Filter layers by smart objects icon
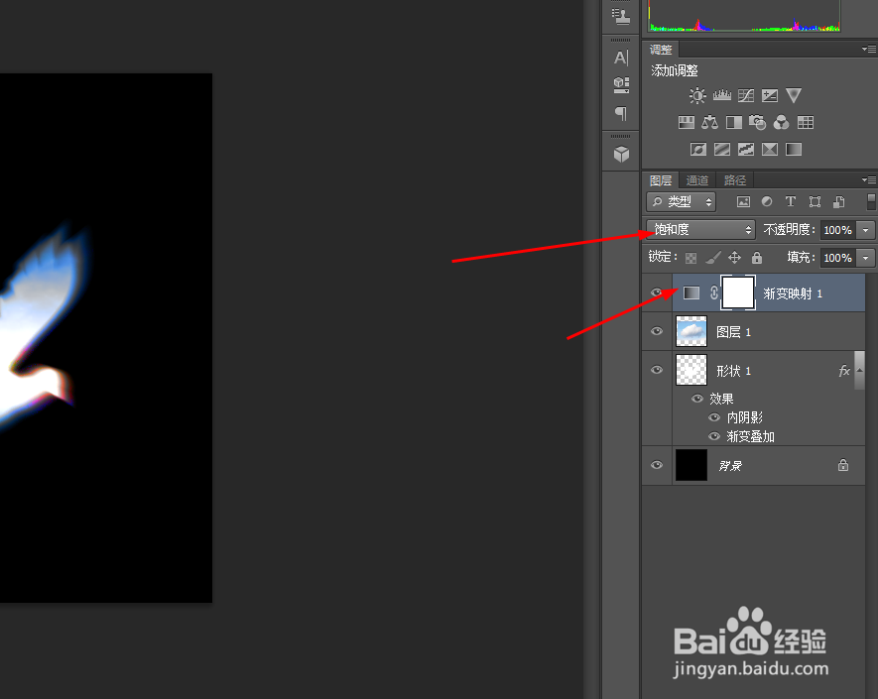878x699 pixels. [838, 202]
